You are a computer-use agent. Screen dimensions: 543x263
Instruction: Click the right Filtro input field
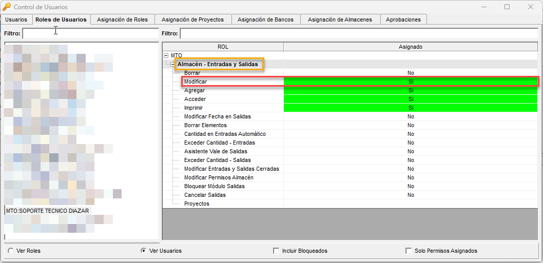359,33
